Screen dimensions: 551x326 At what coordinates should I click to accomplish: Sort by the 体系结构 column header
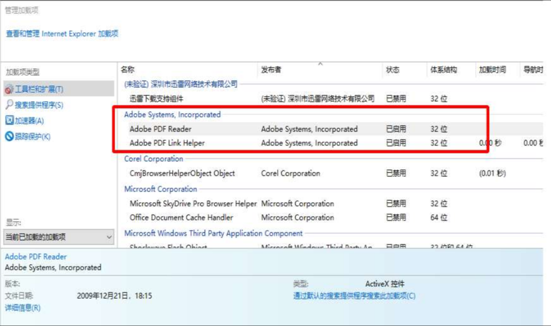point(444,69)
